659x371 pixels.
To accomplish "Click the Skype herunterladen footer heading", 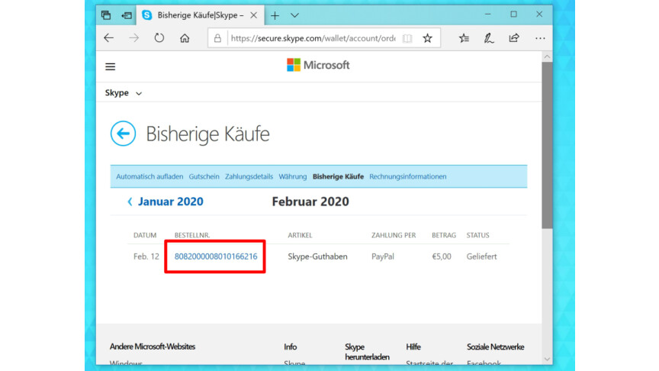I will [367, 352].
